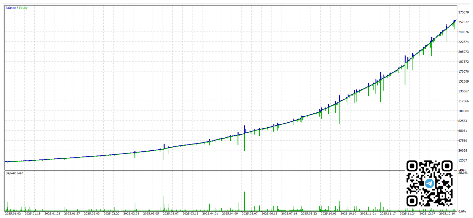Select the 2025.01.18 date label

(x=33, y=214)
